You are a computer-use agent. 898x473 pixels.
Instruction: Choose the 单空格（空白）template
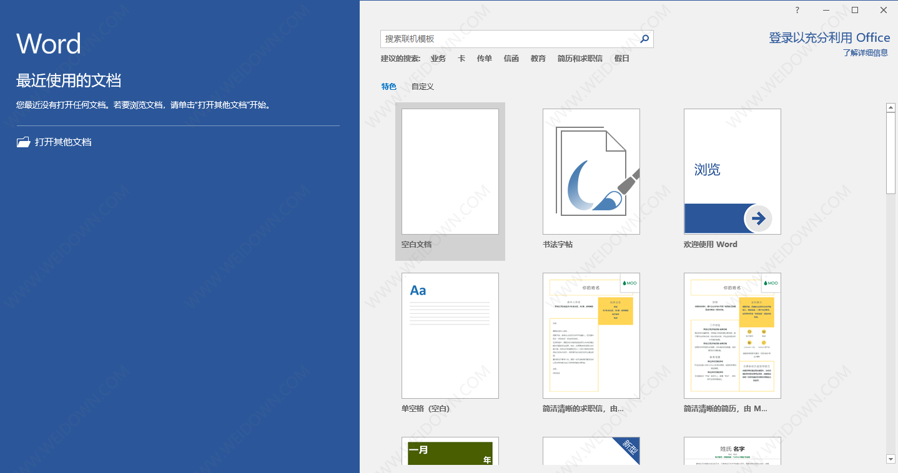tap(450, 343)
